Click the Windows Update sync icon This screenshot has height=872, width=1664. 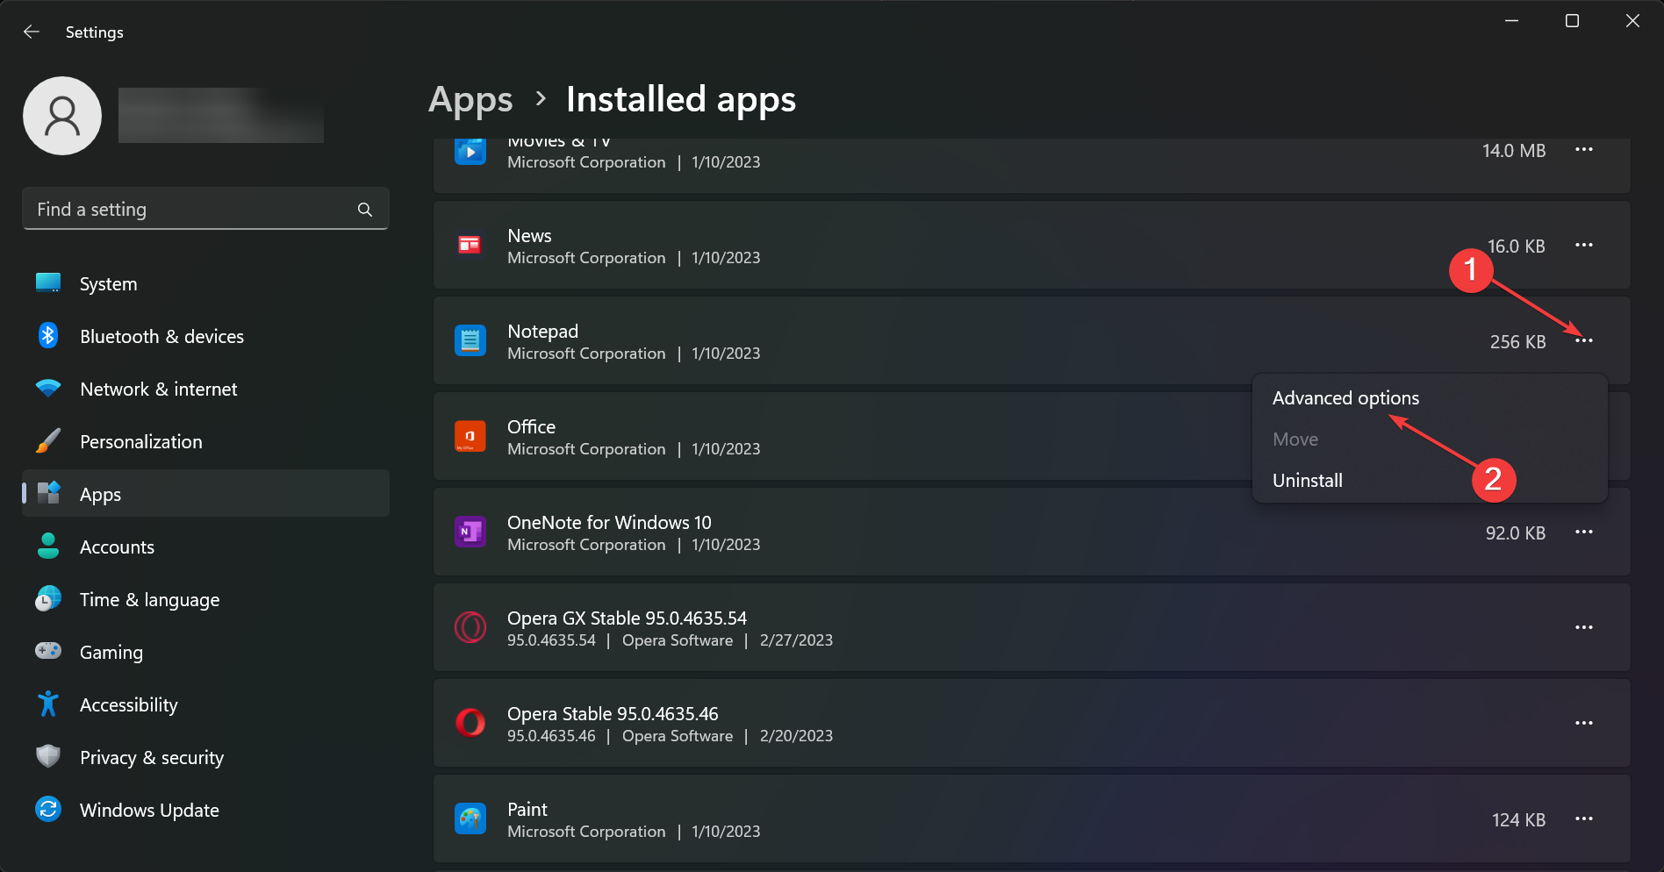pos(48,809)
